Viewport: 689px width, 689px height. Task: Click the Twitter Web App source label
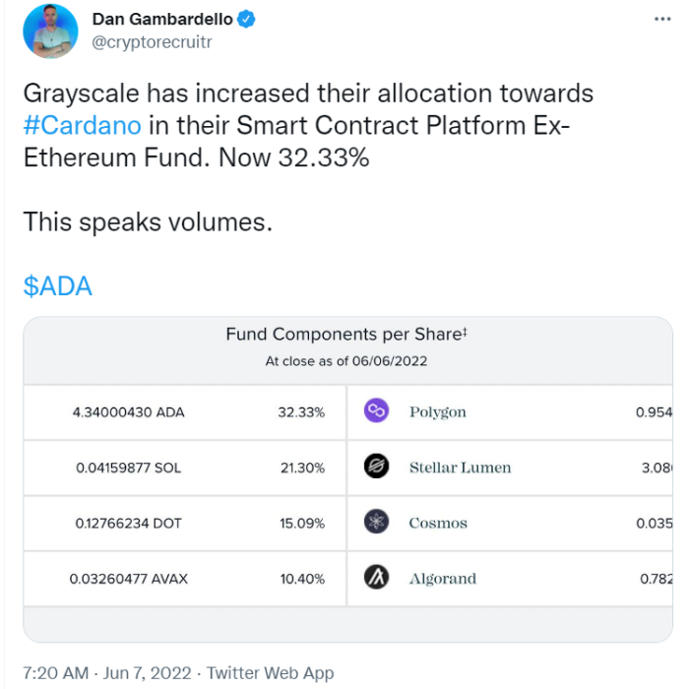click(271, 673)
